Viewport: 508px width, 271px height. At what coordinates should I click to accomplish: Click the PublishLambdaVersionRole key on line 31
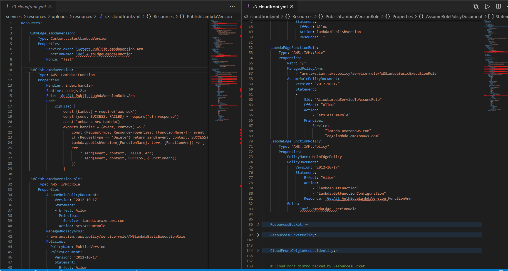click(x=55, y=179)
